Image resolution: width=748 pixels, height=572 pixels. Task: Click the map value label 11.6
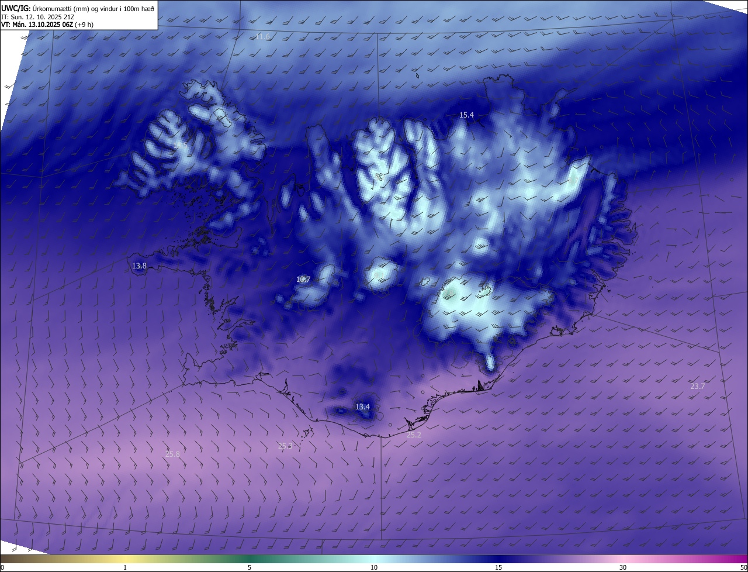pos(263,37)
